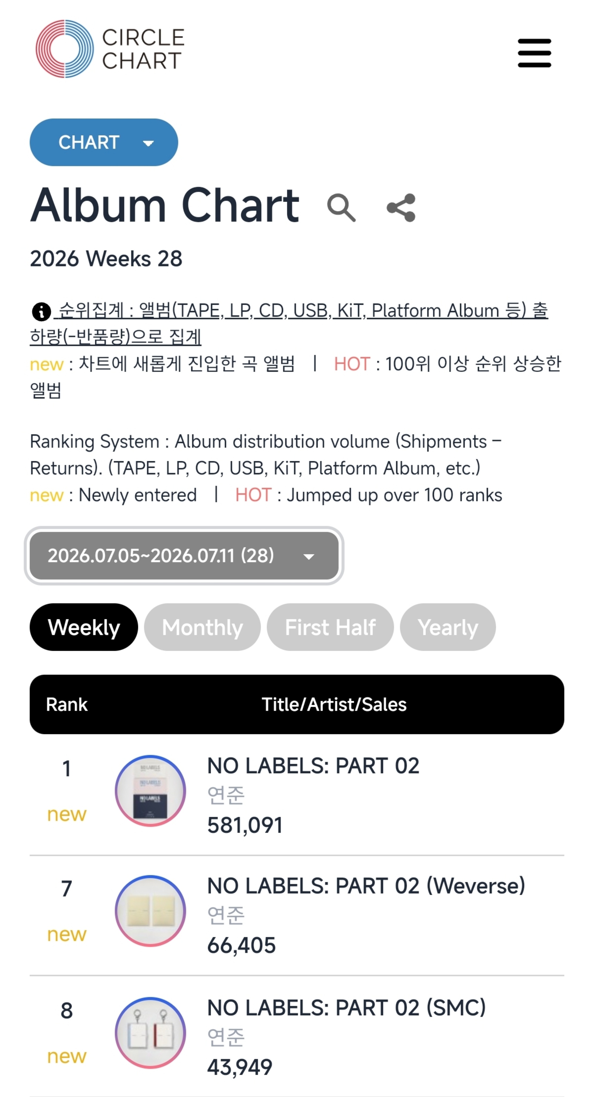Click artist 연준 under rank 1 album
594x1097 pixels.
tap(226, 795)
